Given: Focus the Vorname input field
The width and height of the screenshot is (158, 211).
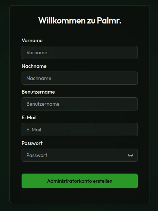Looking at the screenshot, I should click(80, 52).
